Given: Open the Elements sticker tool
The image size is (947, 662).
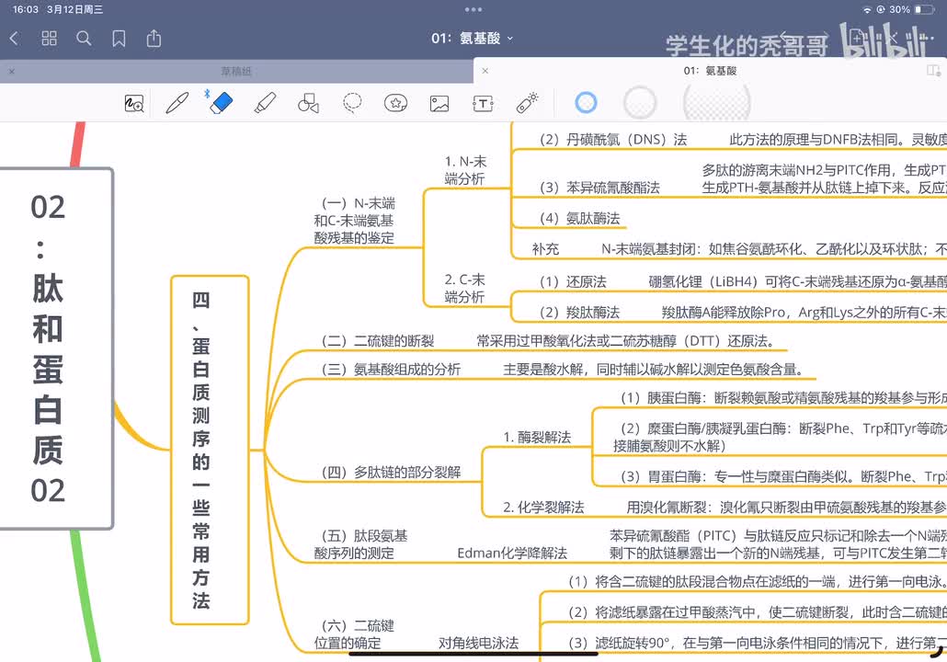Looking at the screenshot, I should pyautogui.click(x=395, y=103).
